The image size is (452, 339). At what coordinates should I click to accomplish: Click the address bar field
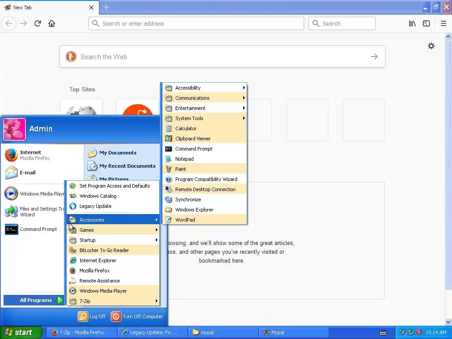click(196, 23)
